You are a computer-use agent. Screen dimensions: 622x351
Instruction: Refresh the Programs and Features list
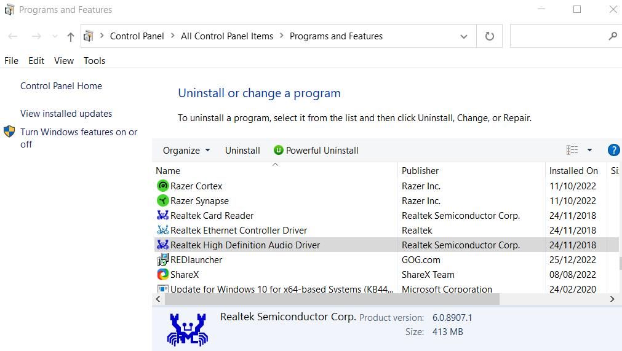coord(490,36)
